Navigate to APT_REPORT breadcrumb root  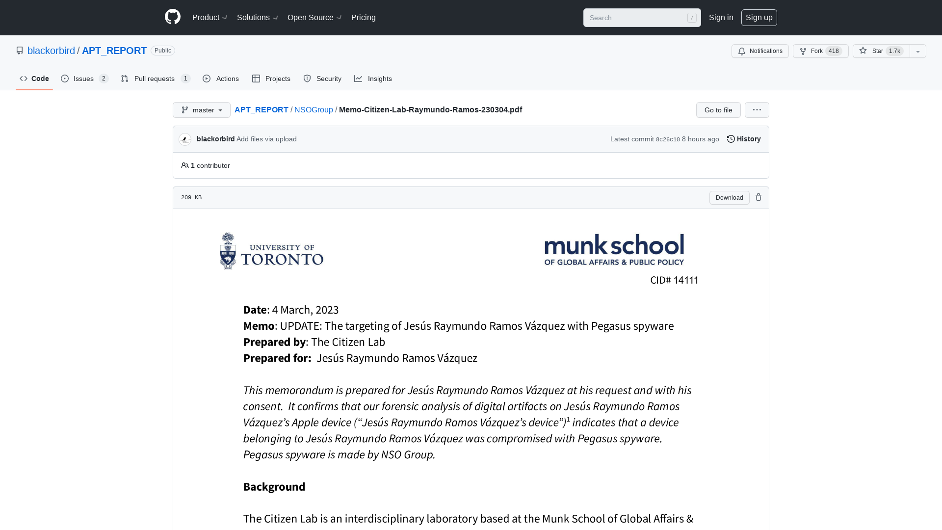(262, 110)
